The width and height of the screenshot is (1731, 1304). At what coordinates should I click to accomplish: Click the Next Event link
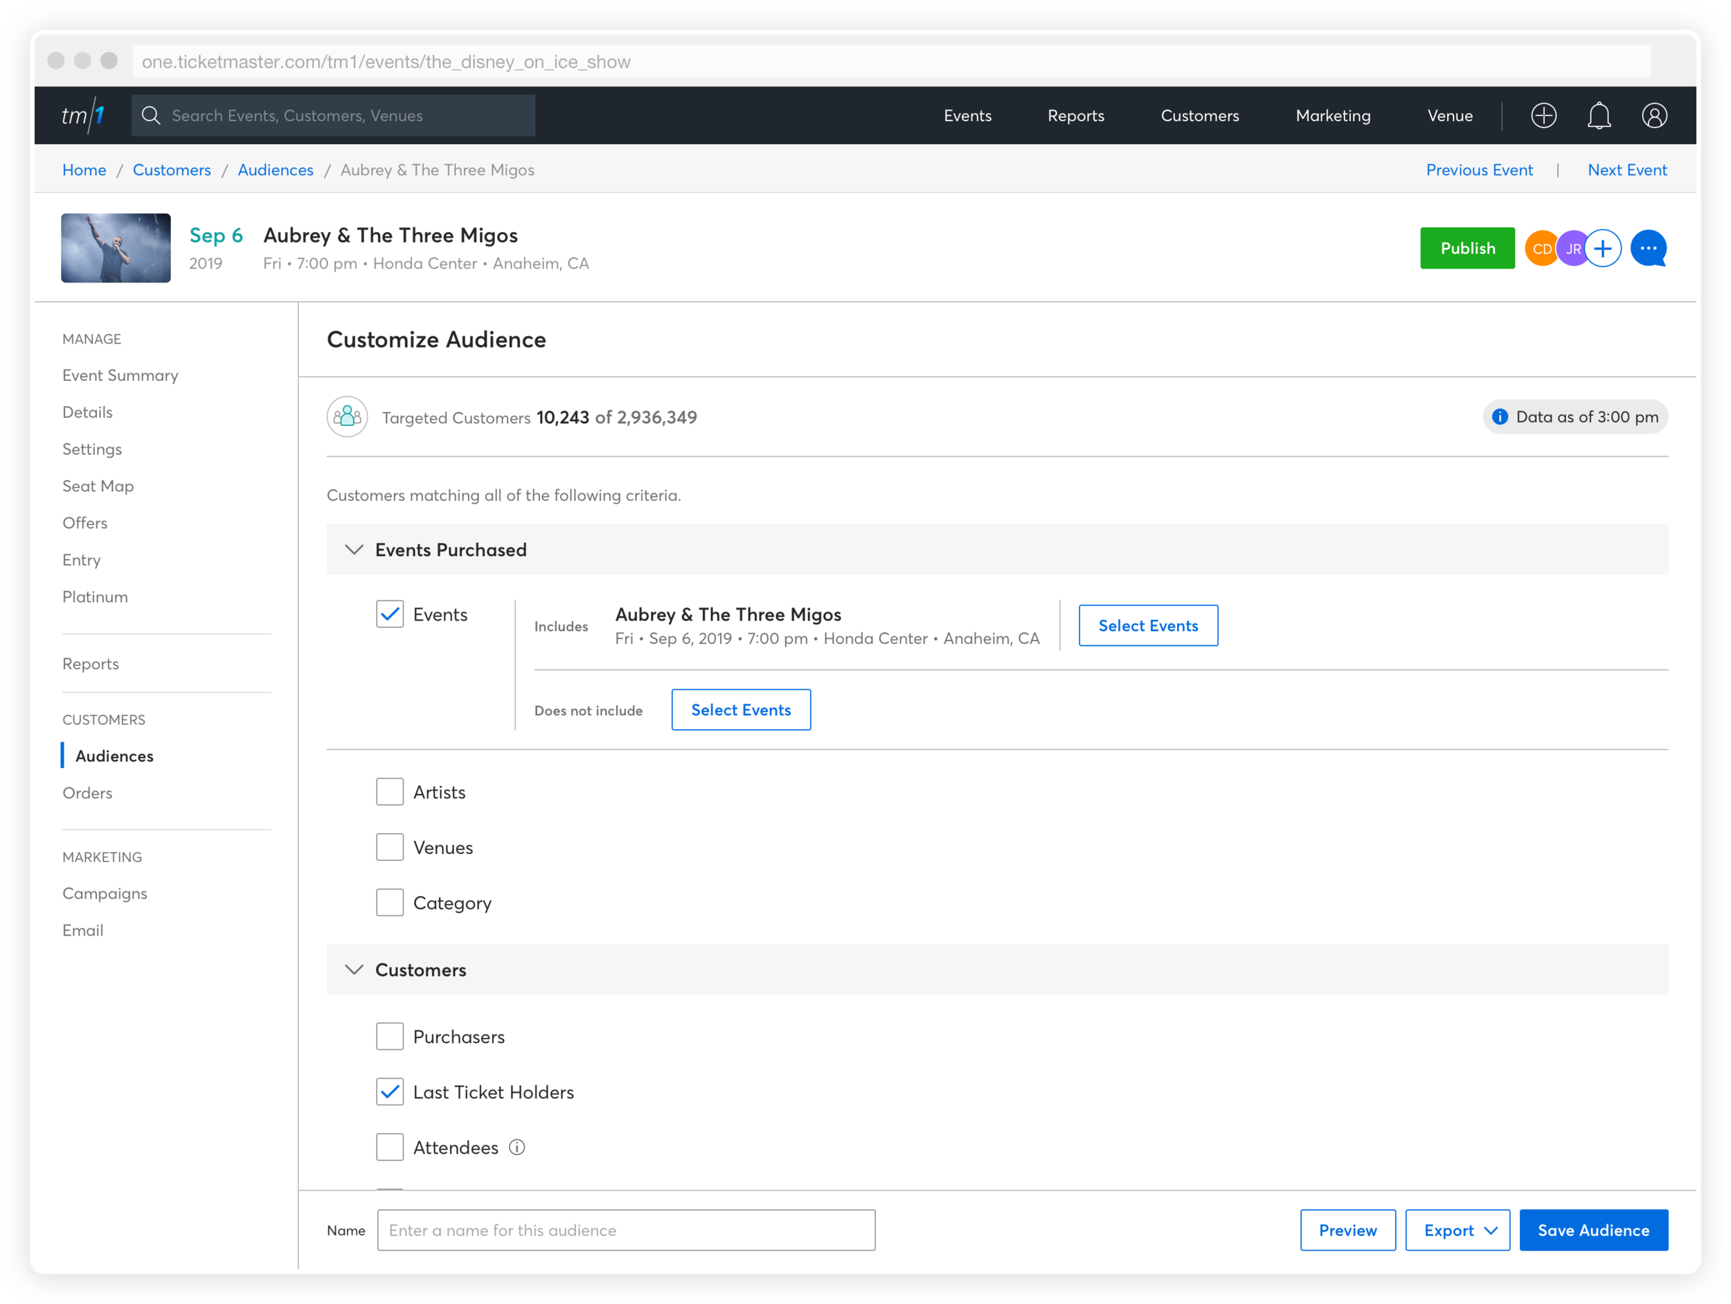click(1627, 170)
